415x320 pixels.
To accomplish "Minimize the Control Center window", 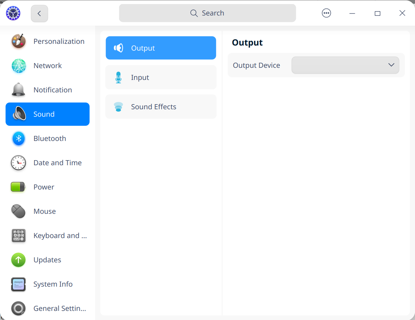I will (x=352, y=13).
